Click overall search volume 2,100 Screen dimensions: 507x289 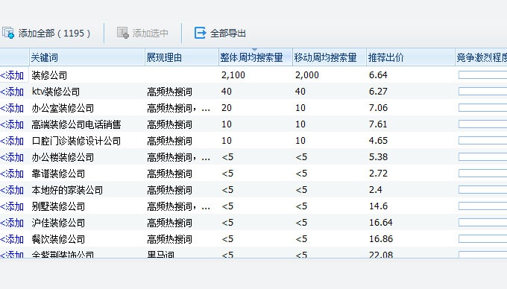(x=233, y=75)
